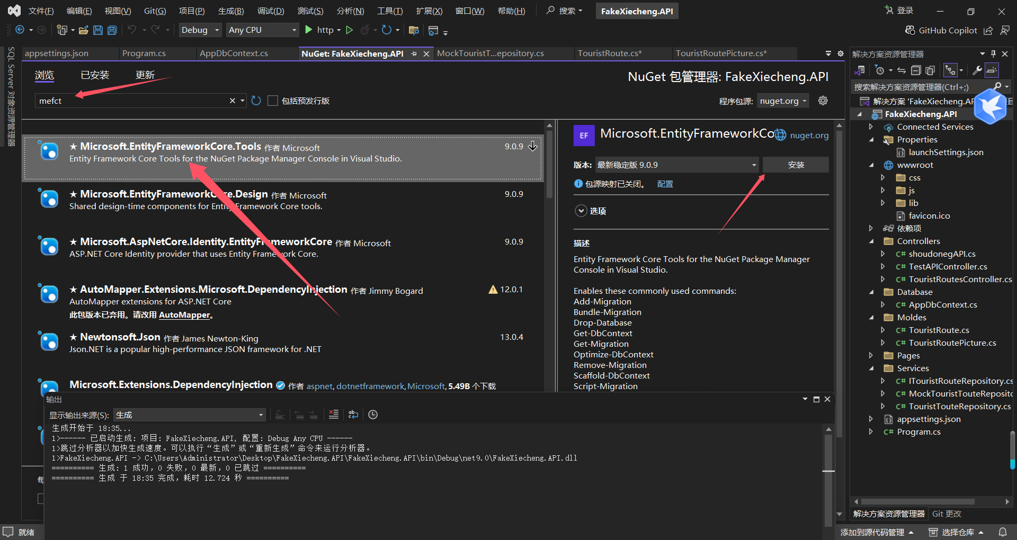1017x540 pixels.
Task: Open the version 9.0.9 dropdown
Action: [677, 165]
